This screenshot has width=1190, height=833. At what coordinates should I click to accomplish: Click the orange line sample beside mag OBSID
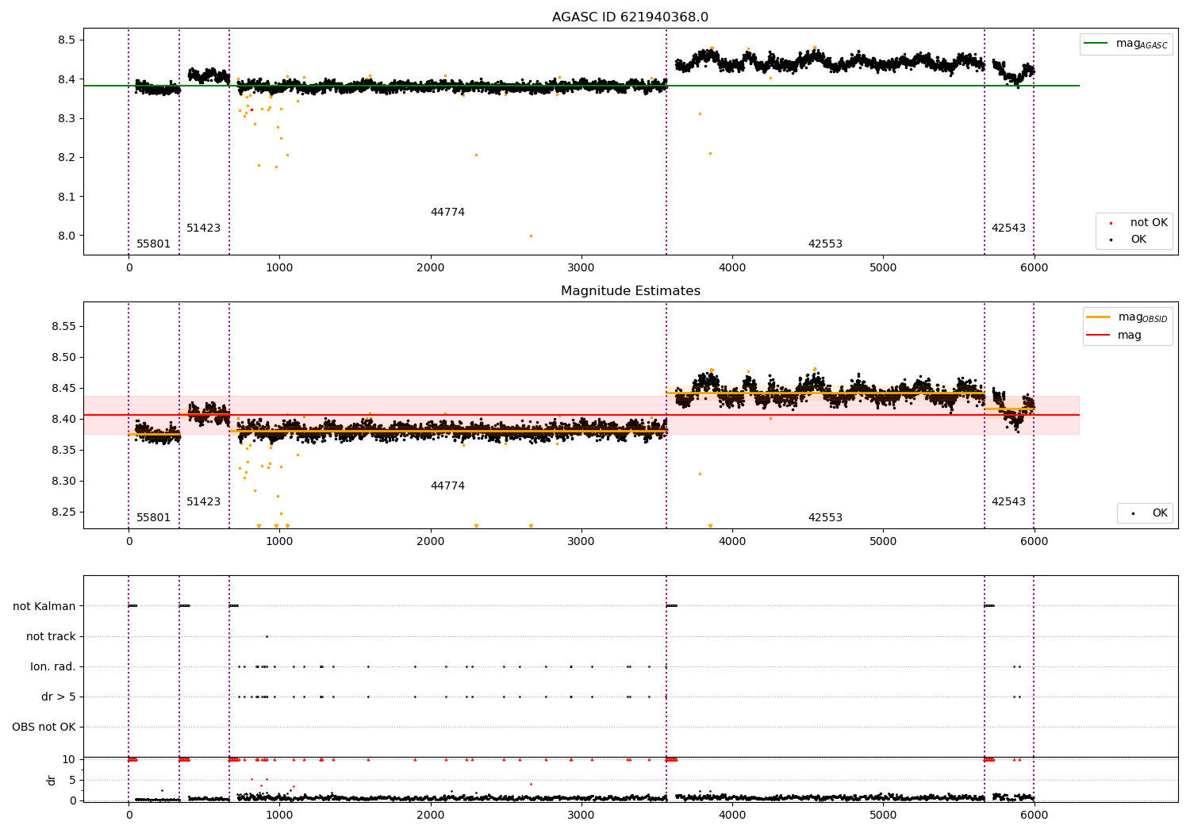click(1099, 317)
